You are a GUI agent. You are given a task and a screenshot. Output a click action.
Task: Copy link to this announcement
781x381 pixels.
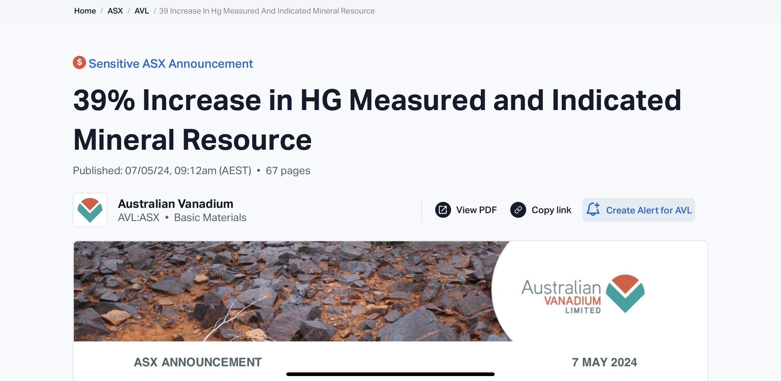541,210
